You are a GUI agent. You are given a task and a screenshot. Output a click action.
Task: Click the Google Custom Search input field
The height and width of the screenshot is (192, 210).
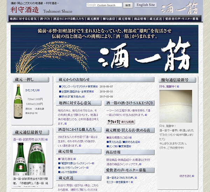coord(104,5)
